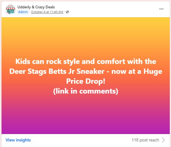
Task: Click the 118 post reach count
Action: 145,140
